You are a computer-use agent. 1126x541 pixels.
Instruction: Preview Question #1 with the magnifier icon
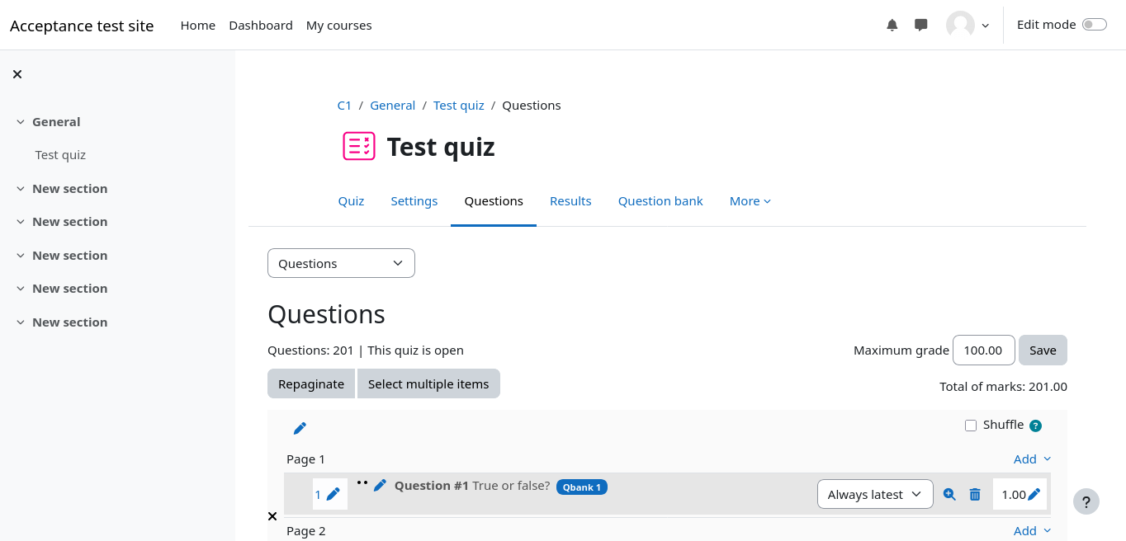click(x=949, y=495)
